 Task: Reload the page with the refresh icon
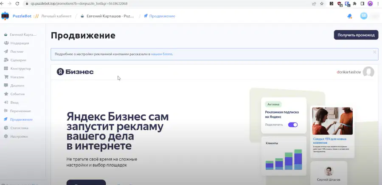click(x=17, y=4)
